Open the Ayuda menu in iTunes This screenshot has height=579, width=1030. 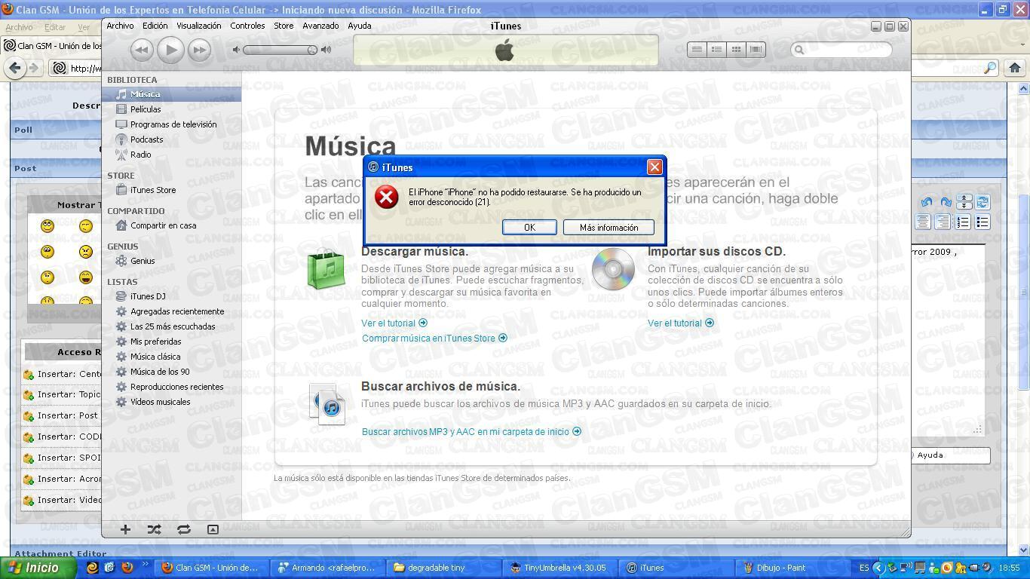[x=360, y=26]
